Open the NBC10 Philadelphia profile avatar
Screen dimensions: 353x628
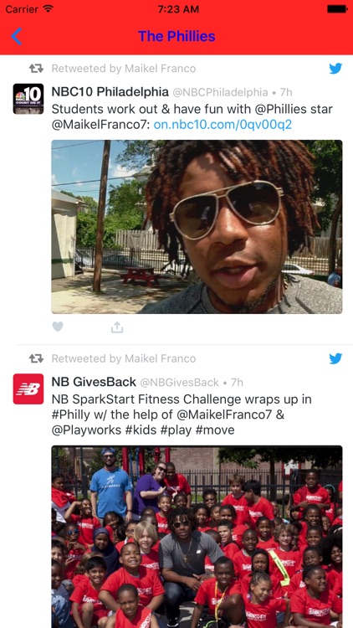pyautogui.click(x=28, y=99)
